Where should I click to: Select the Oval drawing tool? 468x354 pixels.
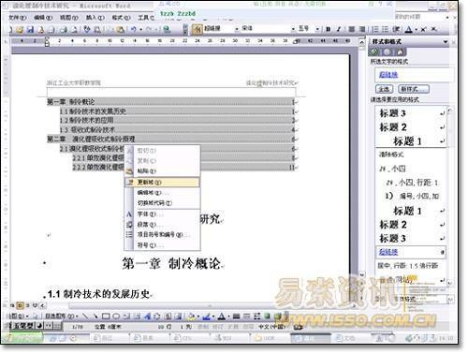click(116, 317)
